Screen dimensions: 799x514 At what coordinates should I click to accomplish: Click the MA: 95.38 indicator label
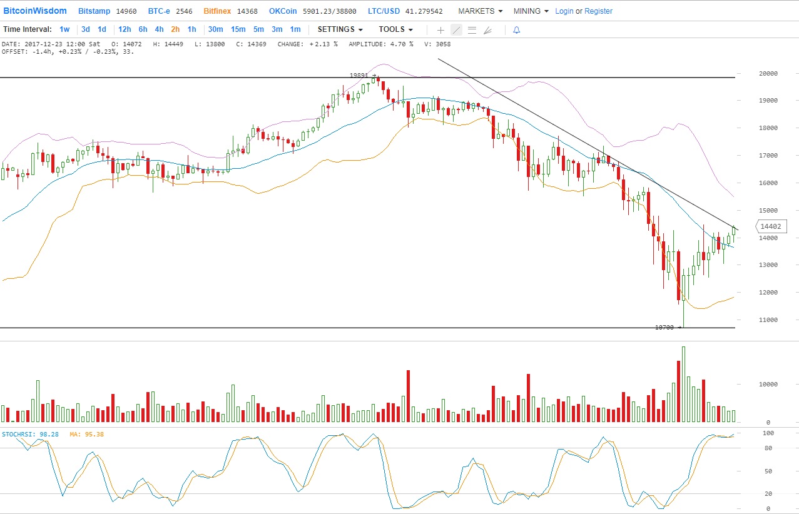click(87, 434)
